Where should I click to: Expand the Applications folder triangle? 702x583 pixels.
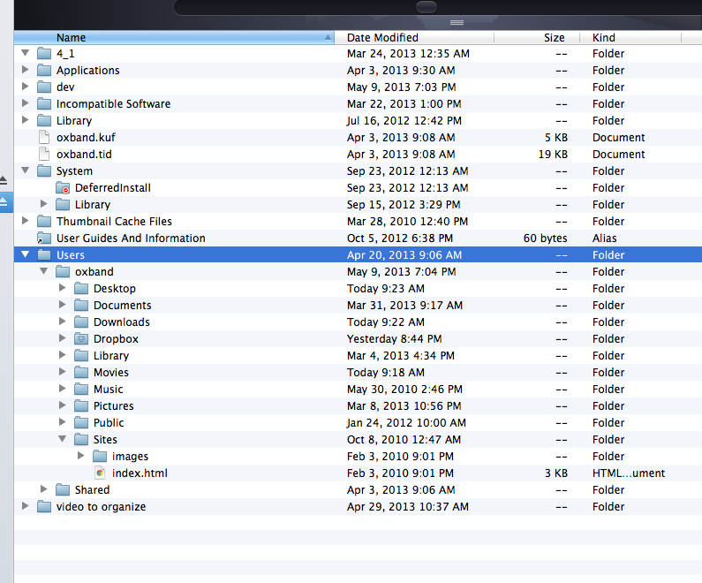coord(26,70)
